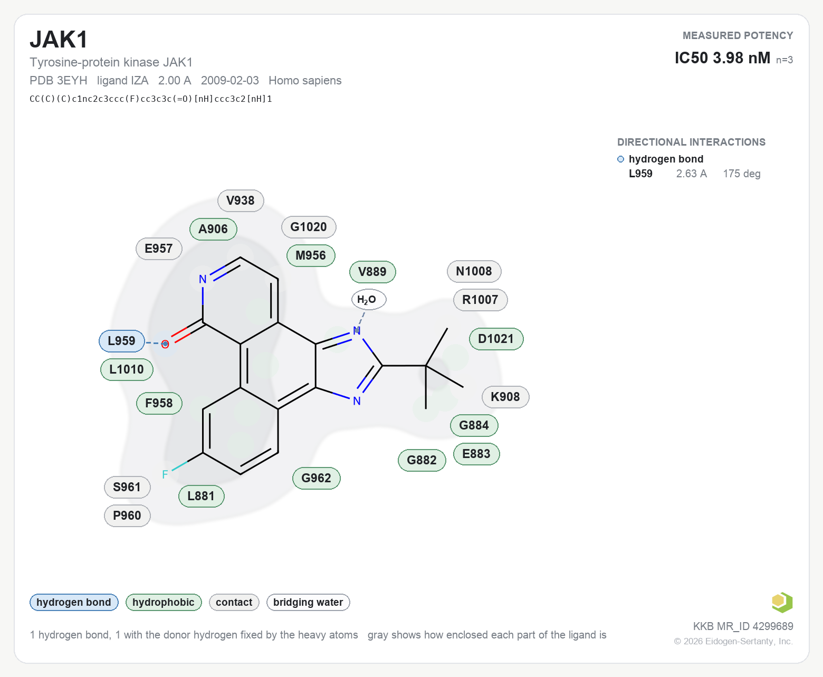This screenshot has height=677, width=823.
Task: Click the 2.63 A distance value
Action: pos(692,174)
